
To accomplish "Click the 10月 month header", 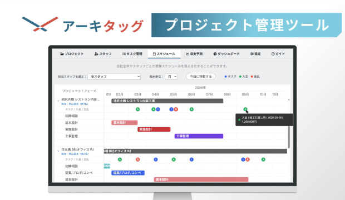I will point(263,94).
